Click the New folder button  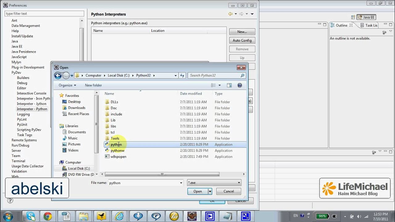tap(93, 85)
